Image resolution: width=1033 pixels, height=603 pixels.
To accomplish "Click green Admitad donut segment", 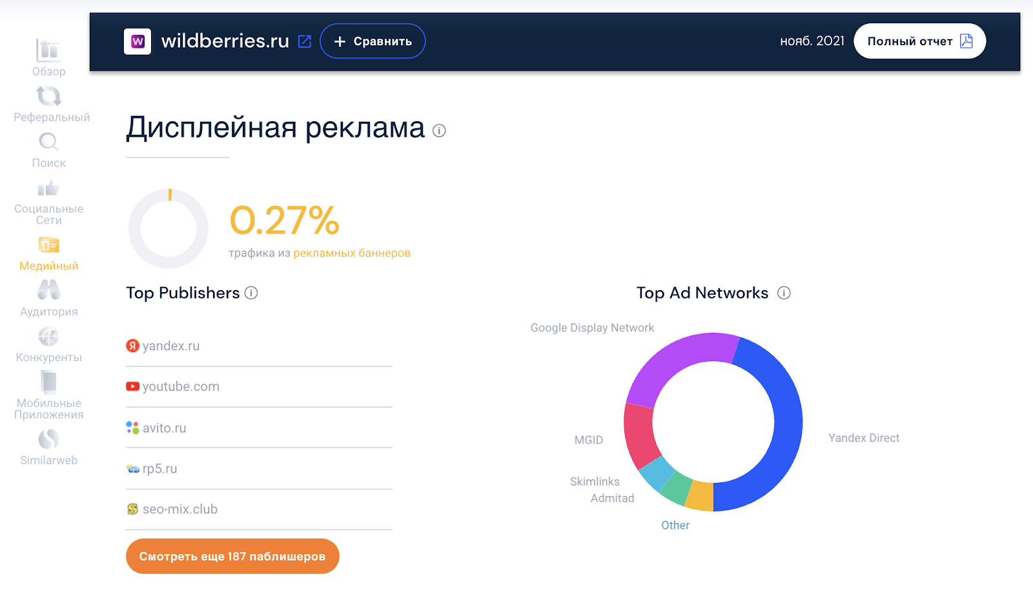I will 677,488.
